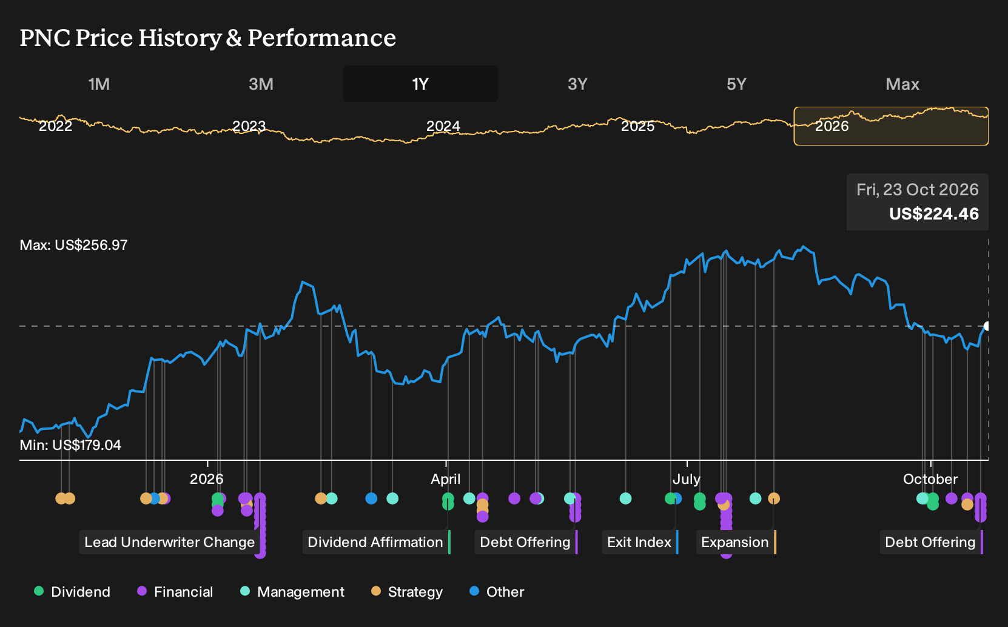Select the 1M time range tab
This screenshot has width=1008, height=627.
[x=99, y=84]
